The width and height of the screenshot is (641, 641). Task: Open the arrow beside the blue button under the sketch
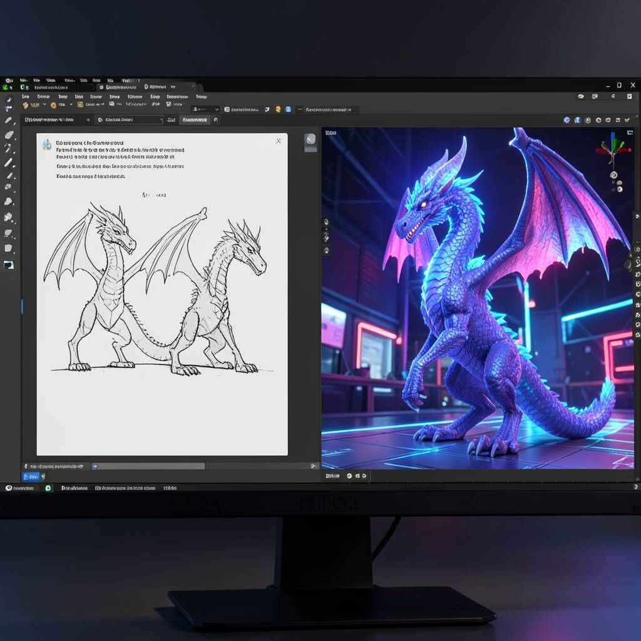coord(43,476)
